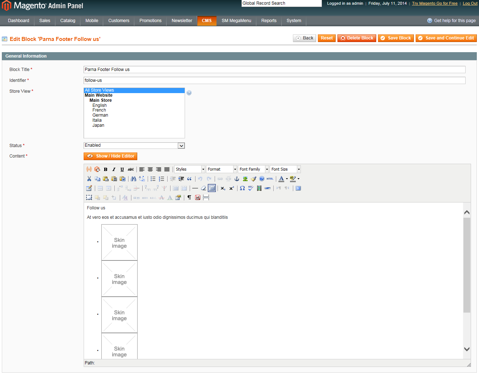Screen dimensions: 479x376
Task: Toggle underline formatting in editor
Action: pos(122,169)
